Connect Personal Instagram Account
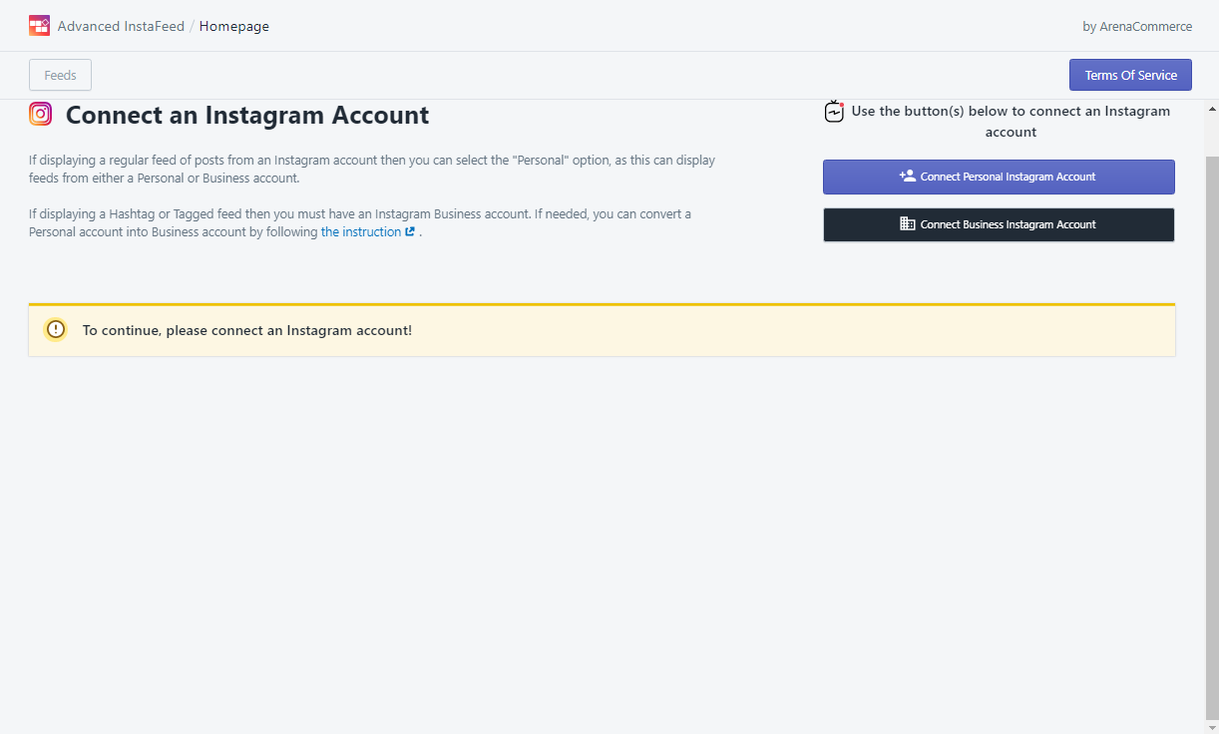The image size is (1219, 734). pos(999,177)
